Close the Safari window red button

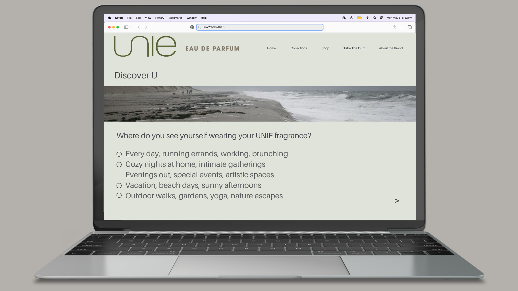109,27
